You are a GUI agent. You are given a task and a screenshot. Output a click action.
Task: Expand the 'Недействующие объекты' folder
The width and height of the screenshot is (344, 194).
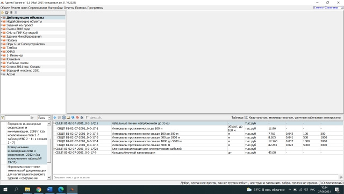[1, 22]
